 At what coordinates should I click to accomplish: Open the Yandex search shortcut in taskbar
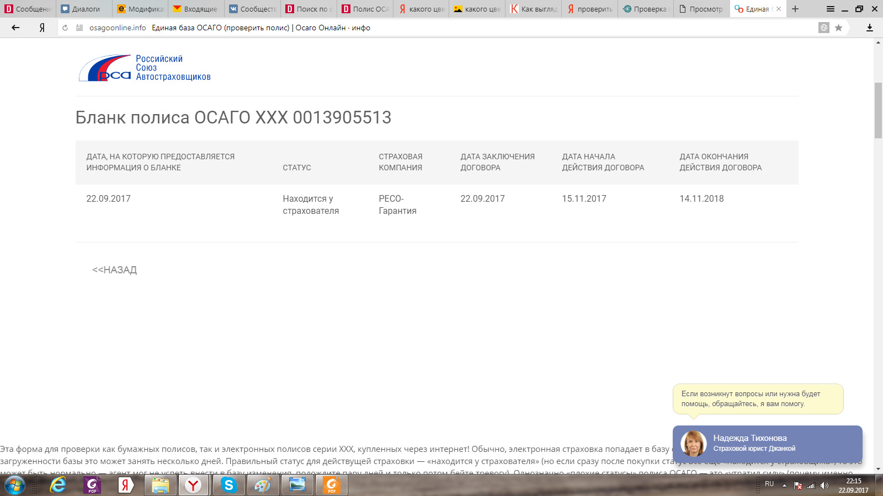pyautogui.click(x=126, y=485)
